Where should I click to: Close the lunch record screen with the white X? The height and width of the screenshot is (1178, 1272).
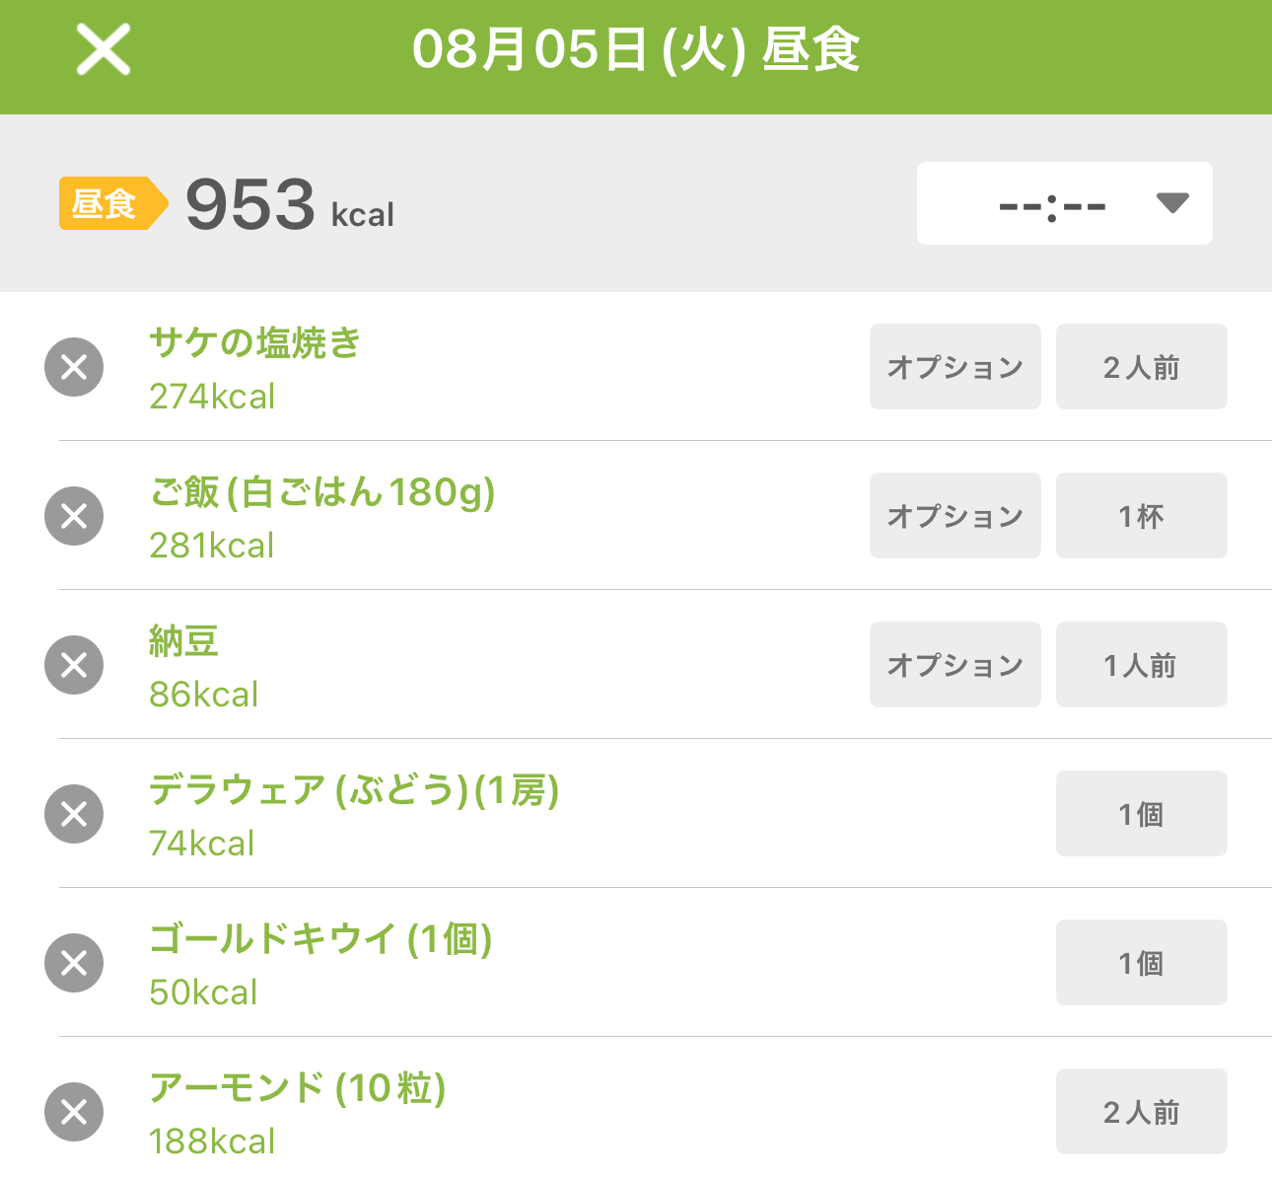(x=104, y=50)
